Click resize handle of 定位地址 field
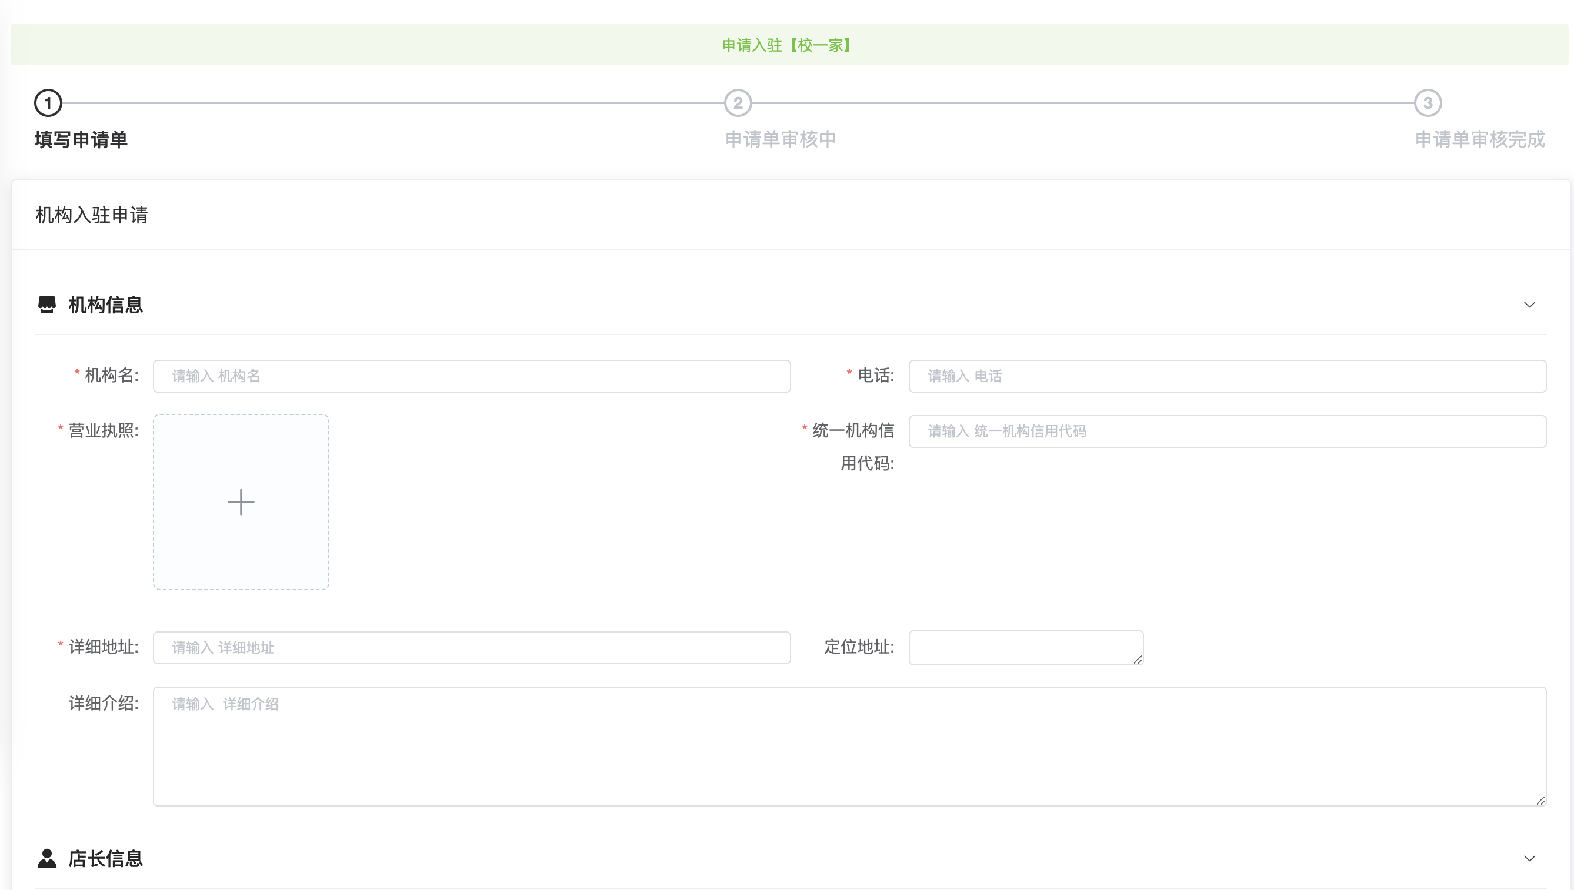The image size is (1574, 890). tap(1137, 659)
